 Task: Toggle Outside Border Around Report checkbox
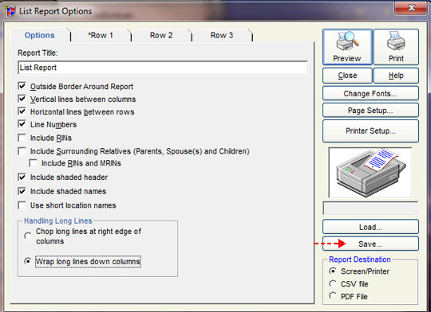coord(22,86)
